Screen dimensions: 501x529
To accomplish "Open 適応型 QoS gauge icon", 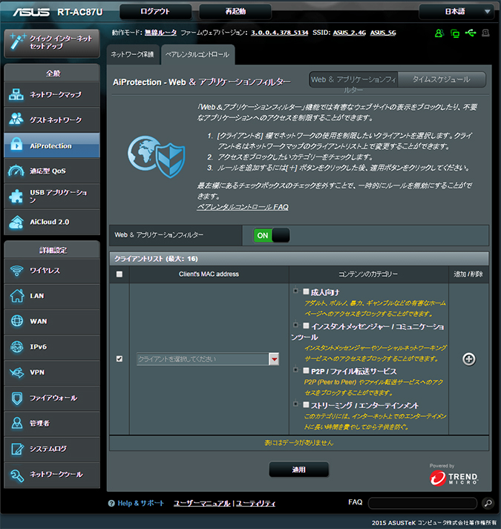I will [x=16, y=171].
